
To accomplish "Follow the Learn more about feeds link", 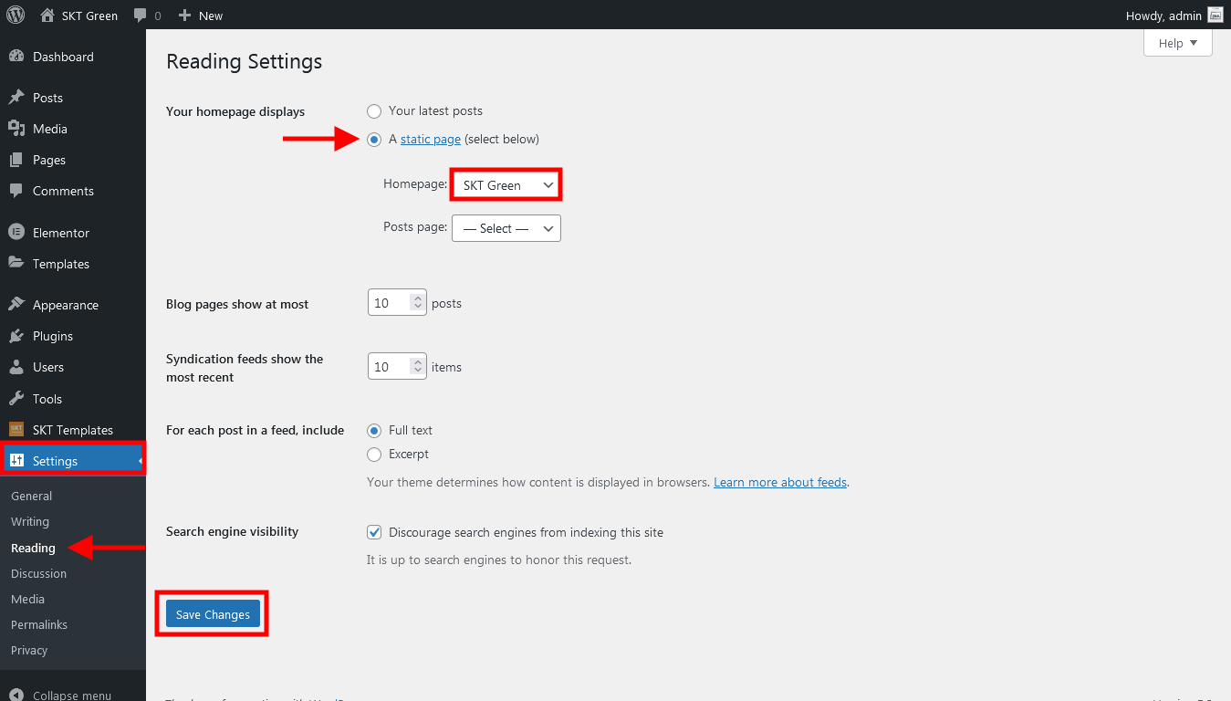I will point(780,482).
